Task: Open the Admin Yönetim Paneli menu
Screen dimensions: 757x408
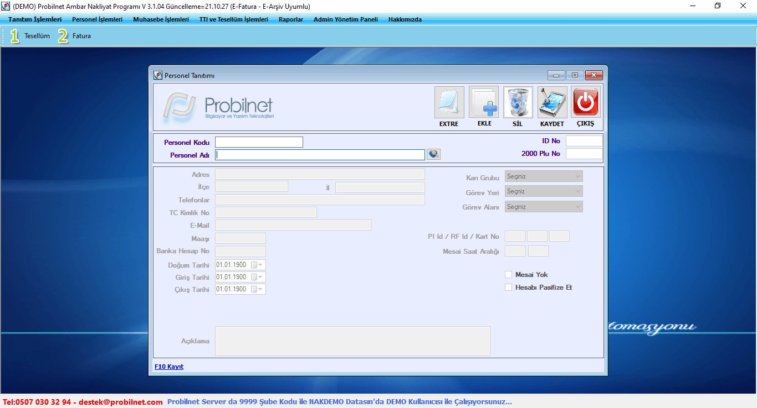Action: click(x=345, y=19)
